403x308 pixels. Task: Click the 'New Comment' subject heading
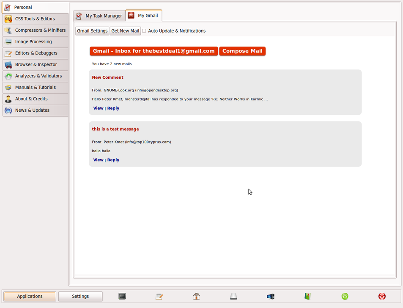click(x=108, y=77)
